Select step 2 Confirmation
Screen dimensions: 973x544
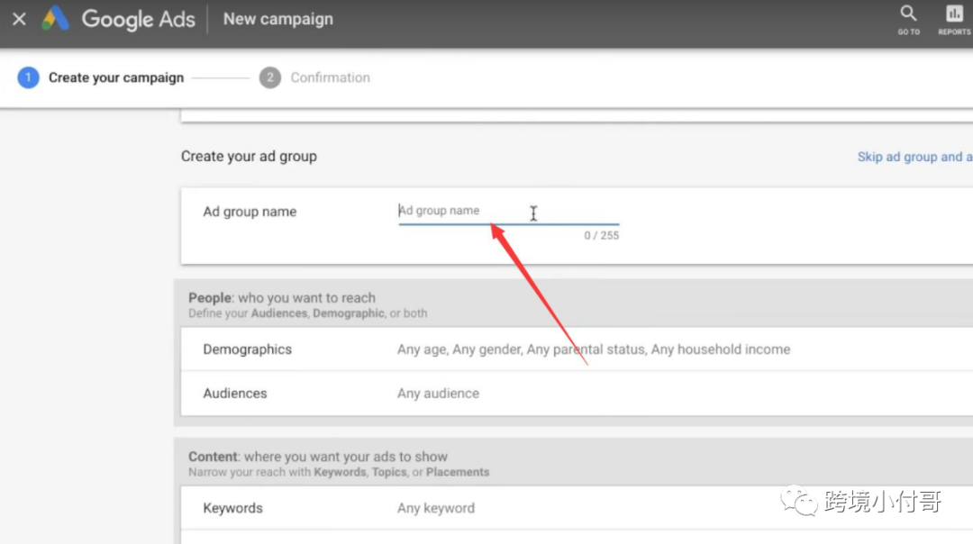314,77
